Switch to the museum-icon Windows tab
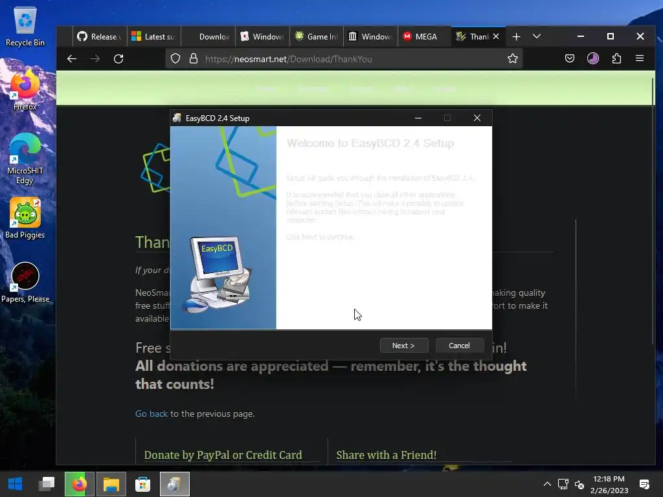Viewport: 663px width, 497px height. coord(371,37)
